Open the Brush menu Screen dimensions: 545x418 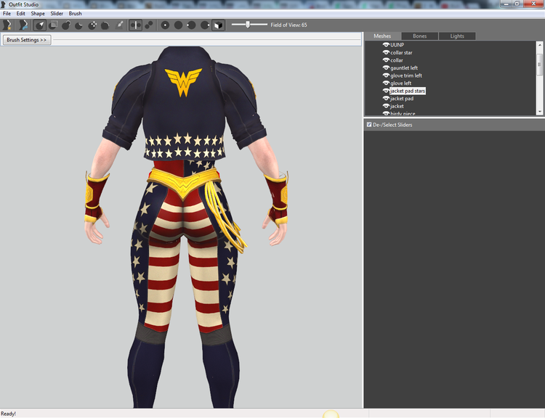pyautogui.click(x=75, y=14)
